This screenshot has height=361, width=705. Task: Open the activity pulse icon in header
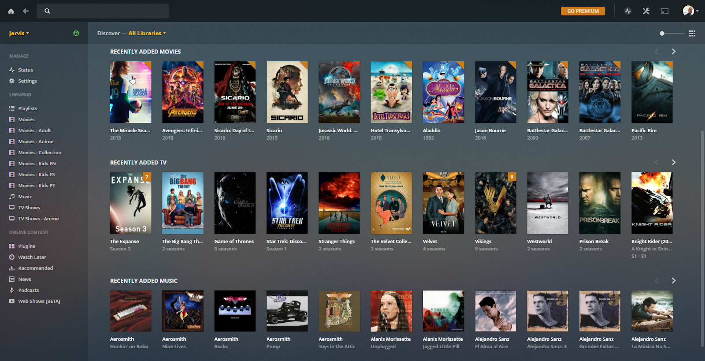pyautogui.click(x=628, y=11)
